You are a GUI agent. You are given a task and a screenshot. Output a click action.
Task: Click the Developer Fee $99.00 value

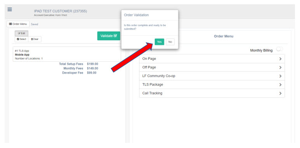[92, 73]
